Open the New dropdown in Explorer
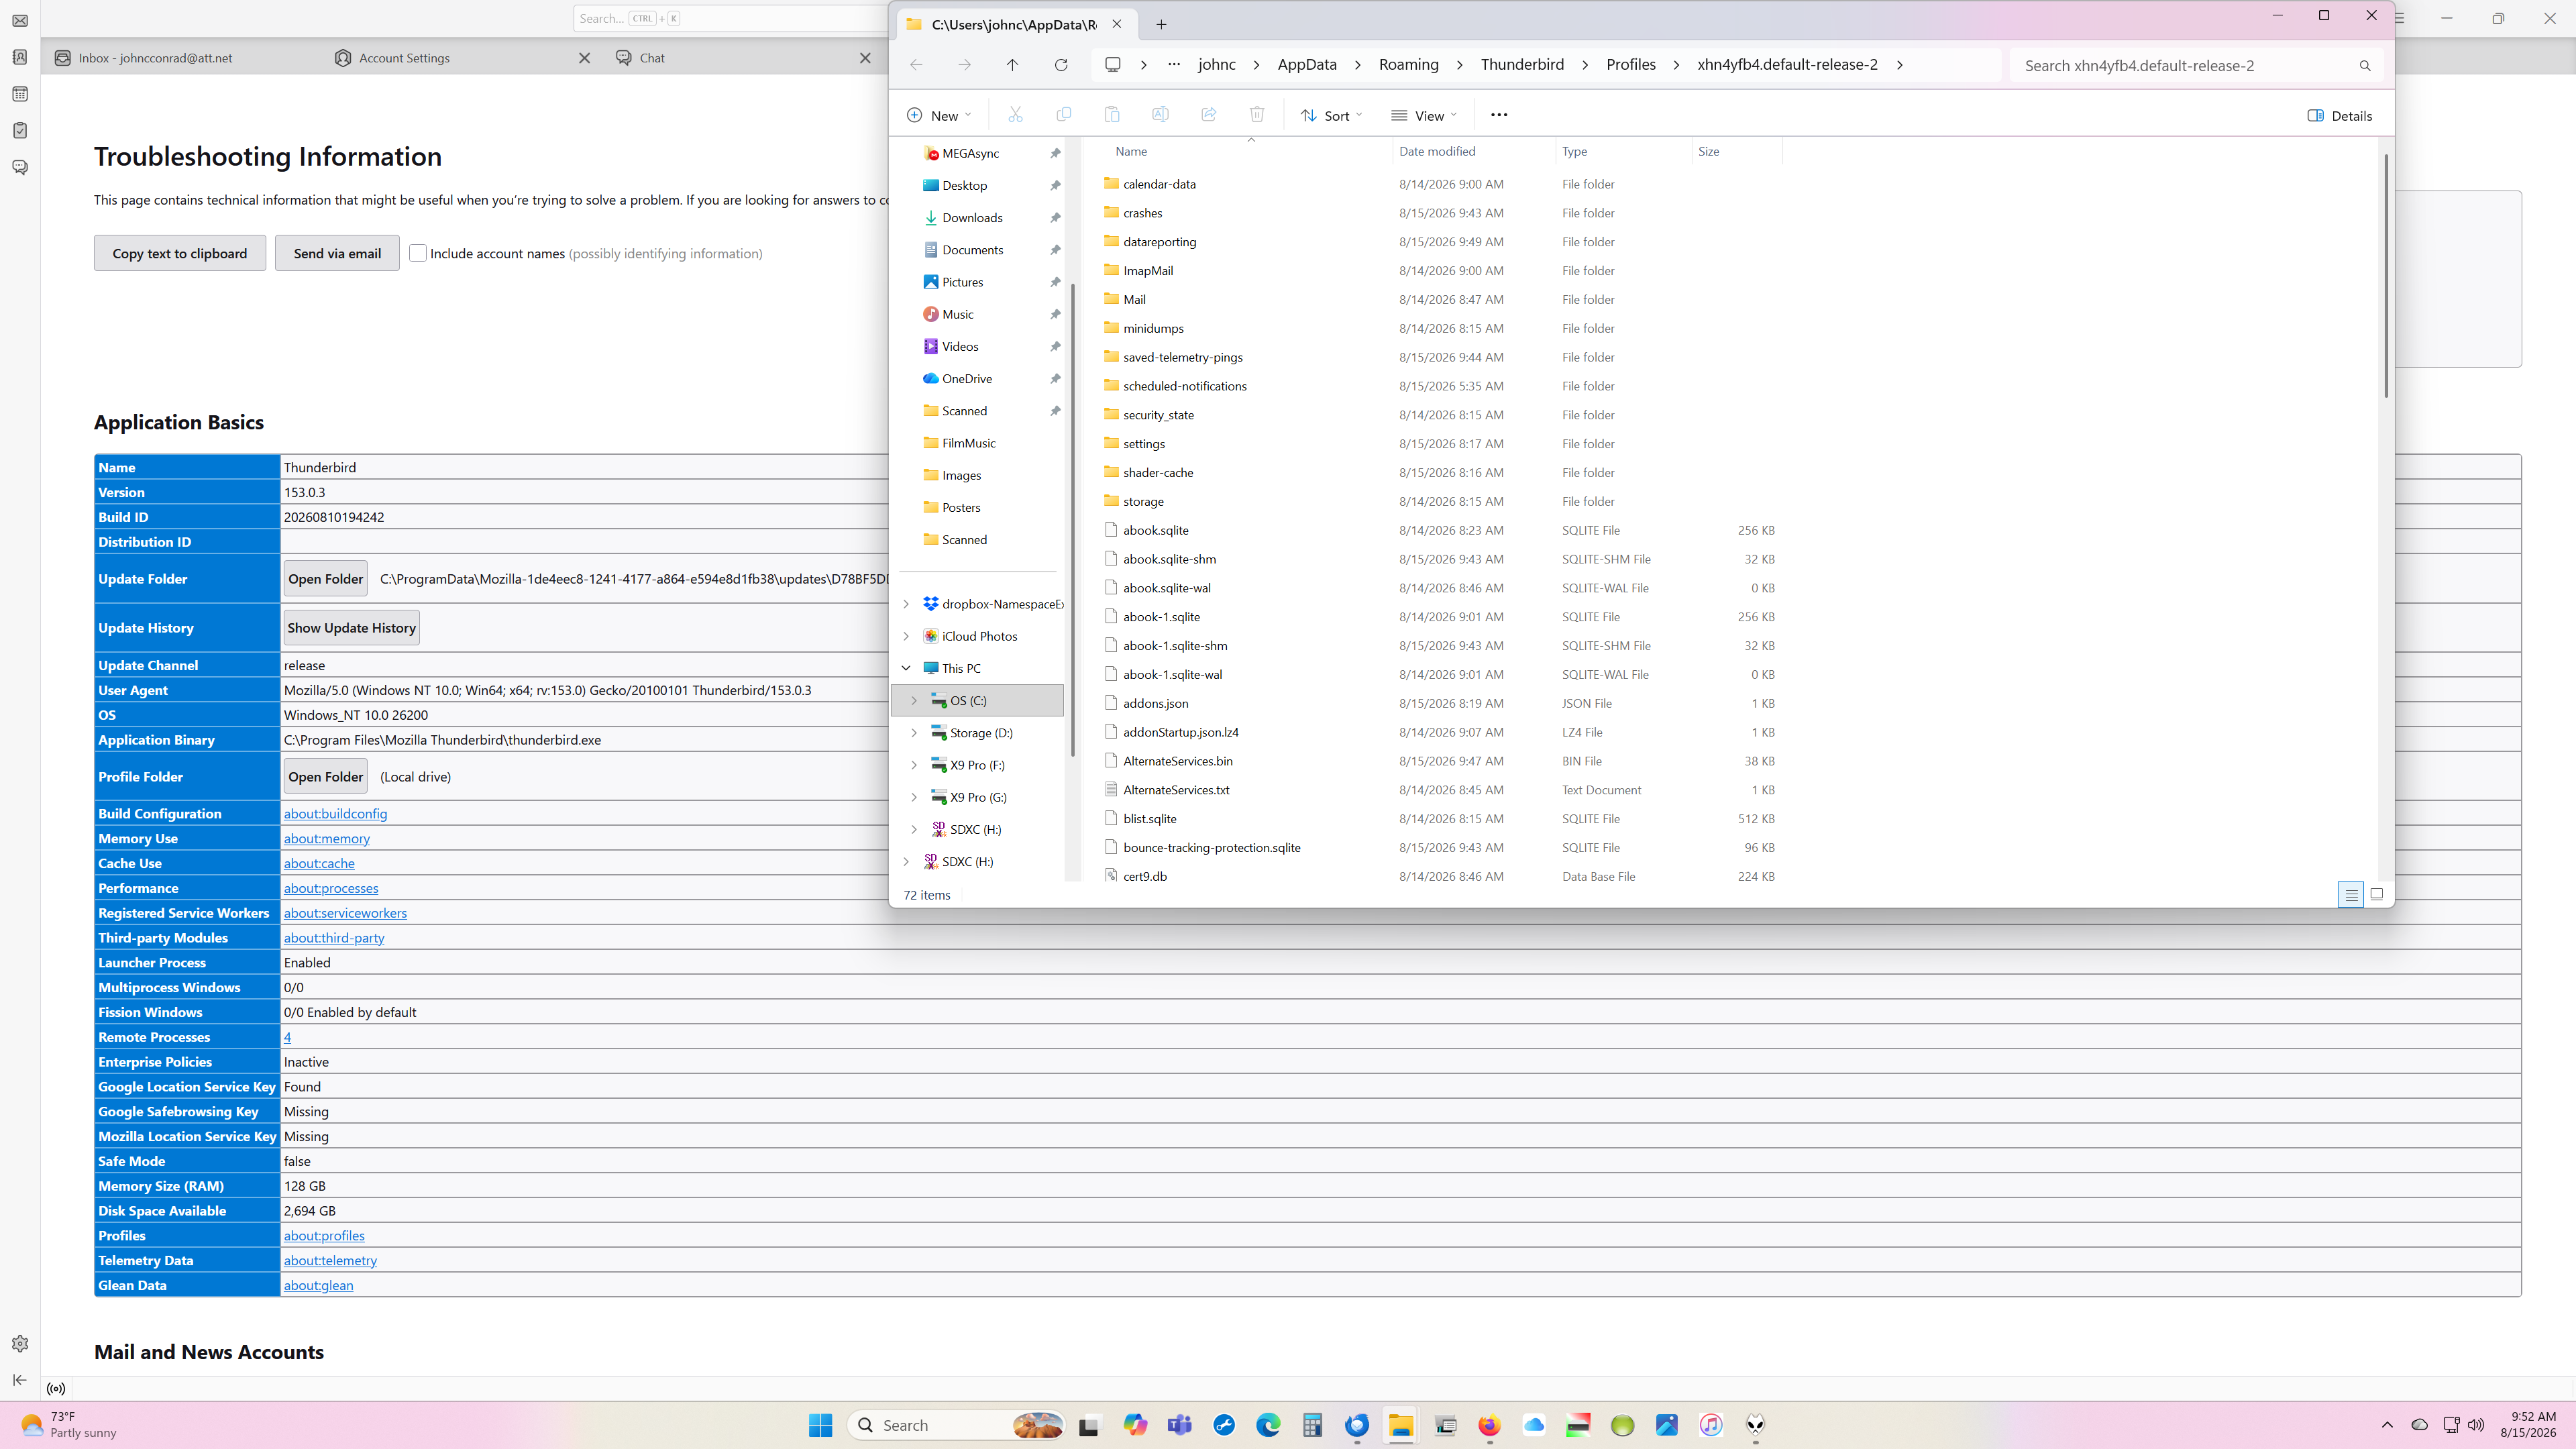 (939, 115)
